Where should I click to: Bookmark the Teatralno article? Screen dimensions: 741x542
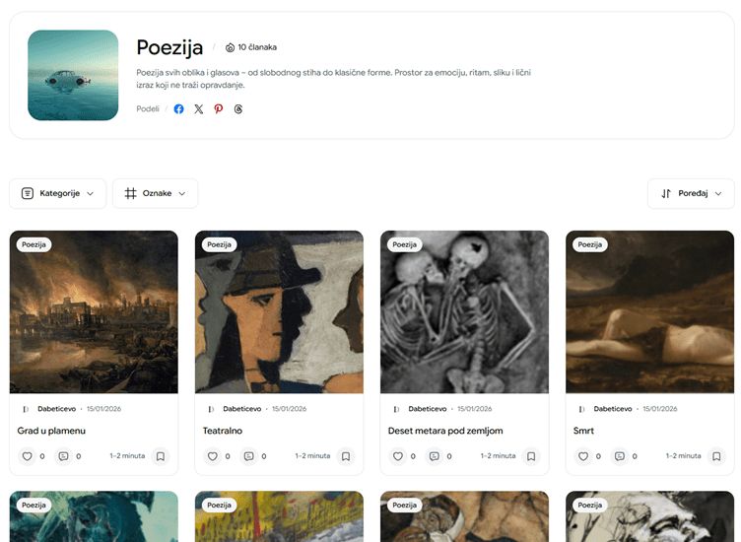point(345,456)
